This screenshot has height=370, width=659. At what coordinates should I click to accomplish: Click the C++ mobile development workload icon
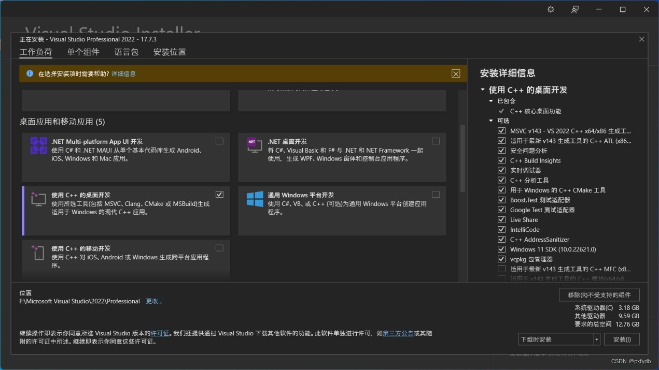point(39,253)
